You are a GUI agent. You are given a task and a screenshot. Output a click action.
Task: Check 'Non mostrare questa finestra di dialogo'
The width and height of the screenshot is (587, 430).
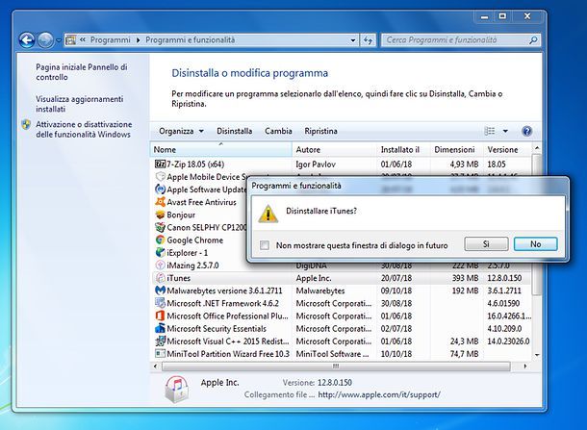[265, 245]
